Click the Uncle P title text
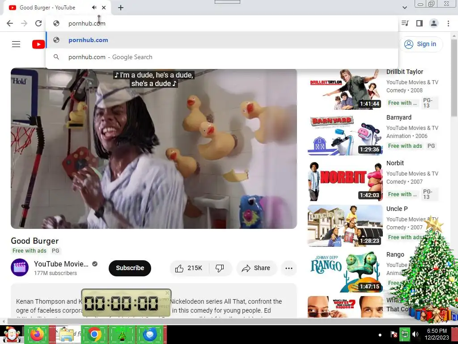Screen dimensions: 458x344 397,209
